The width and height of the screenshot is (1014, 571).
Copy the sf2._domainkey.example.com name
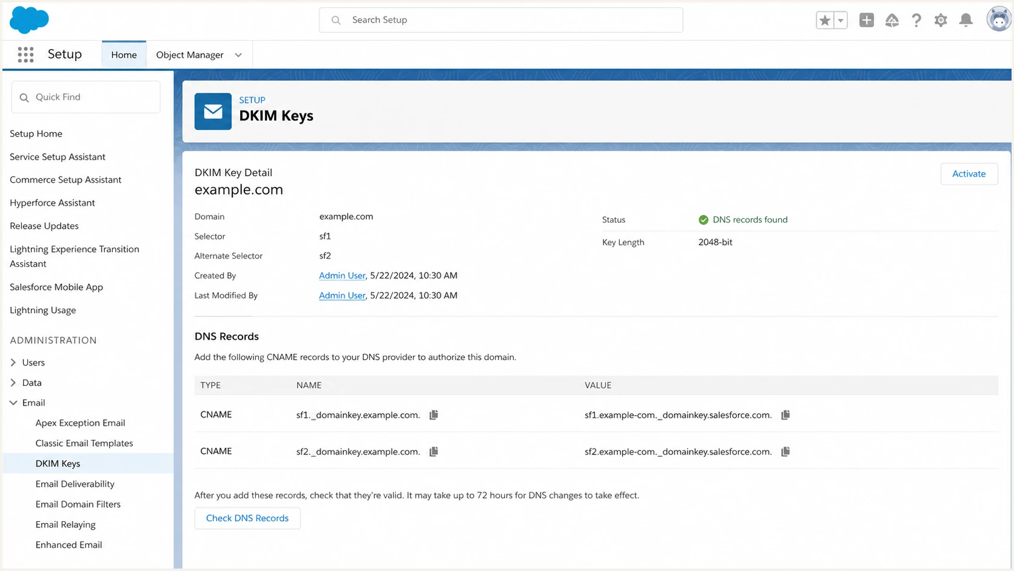pyautogui.click(x=434, y=451)
